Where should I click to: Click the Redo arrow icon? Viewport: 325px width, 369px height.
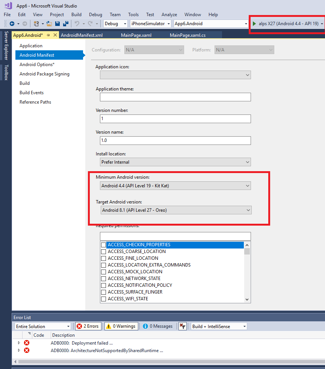[90, 24]
